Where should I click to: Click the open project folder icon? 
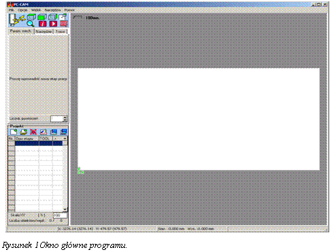point(23,132)
